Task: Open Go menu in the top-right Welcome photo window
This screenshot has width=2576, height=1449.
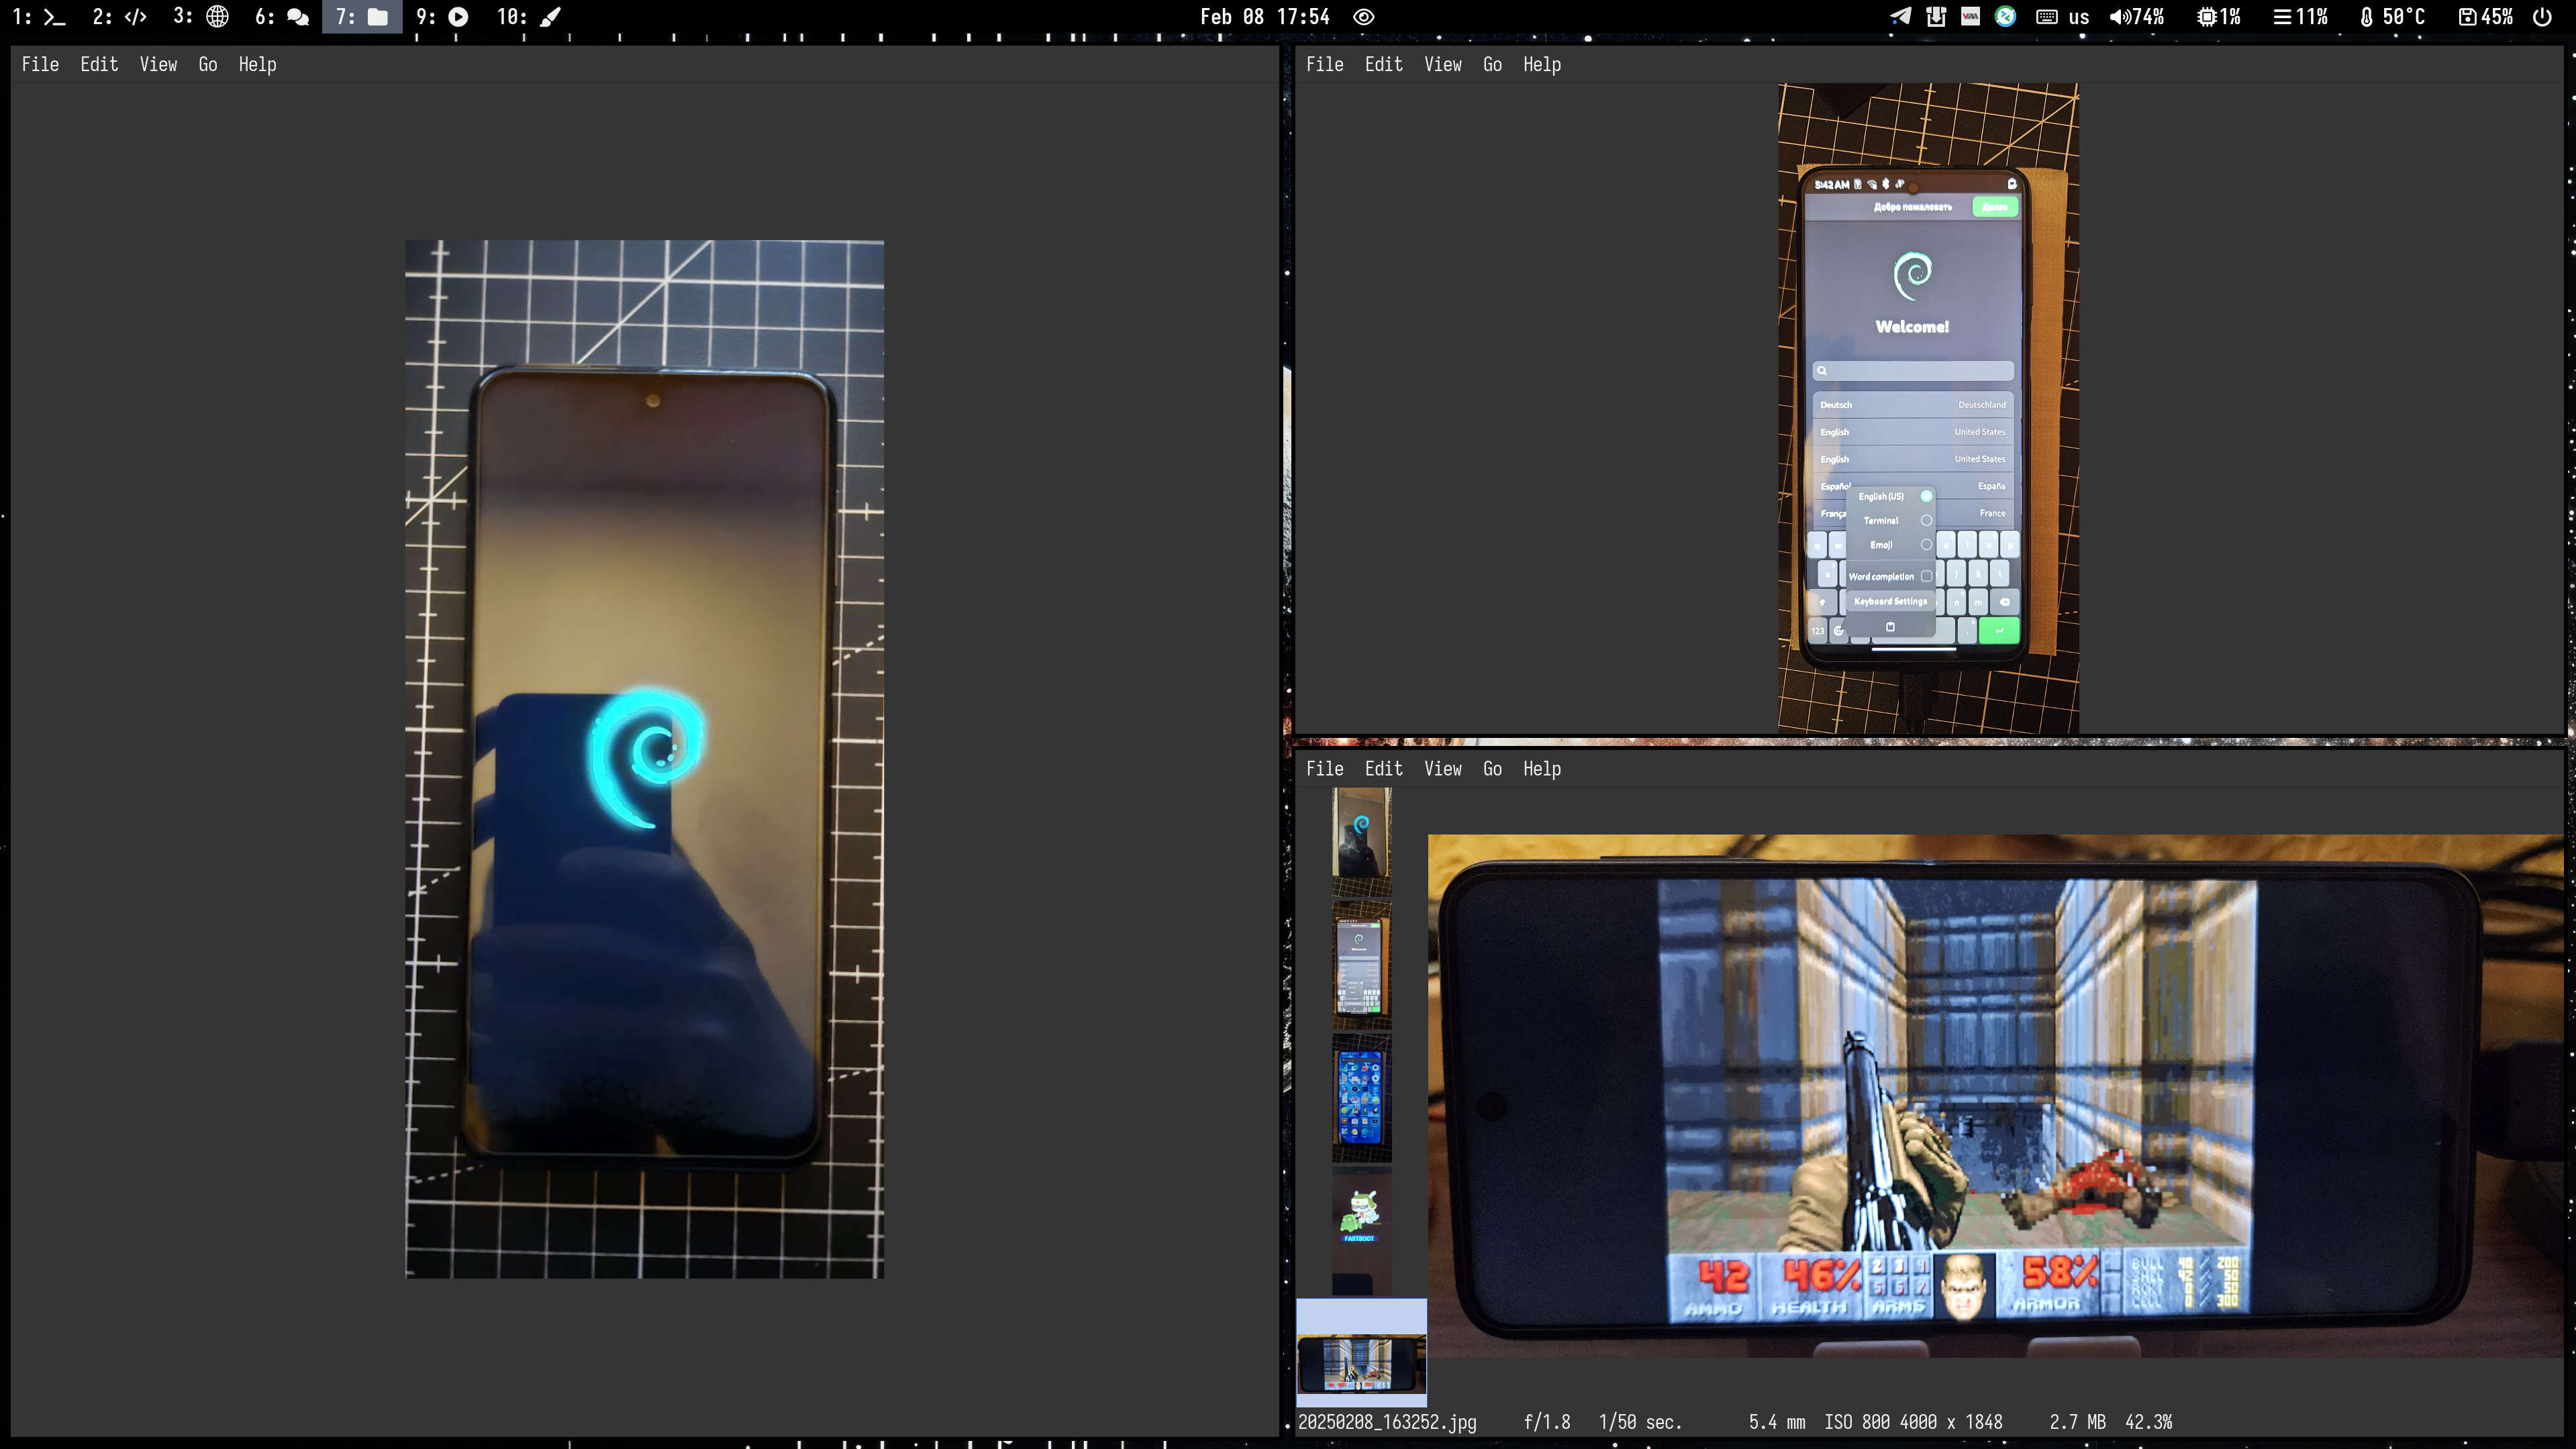Action: click(1493, 64)
